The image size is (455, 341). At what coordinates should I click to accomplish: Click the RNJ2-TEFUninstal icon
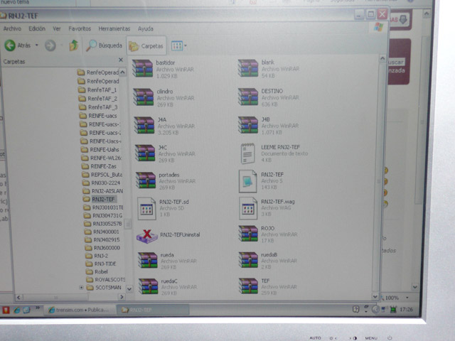click(146, 236)
